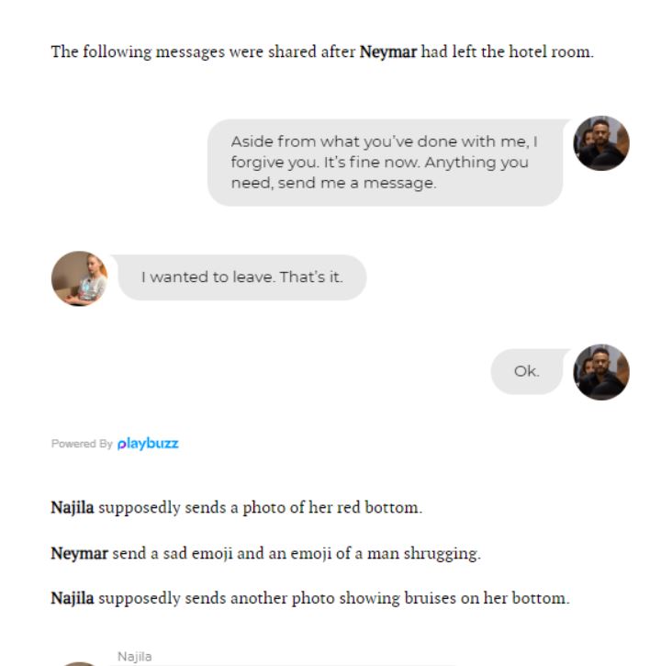Click the partially visible avatar at the bottom left
The height and width of the screenshot is (666, 650).
(x=79, y=662)
